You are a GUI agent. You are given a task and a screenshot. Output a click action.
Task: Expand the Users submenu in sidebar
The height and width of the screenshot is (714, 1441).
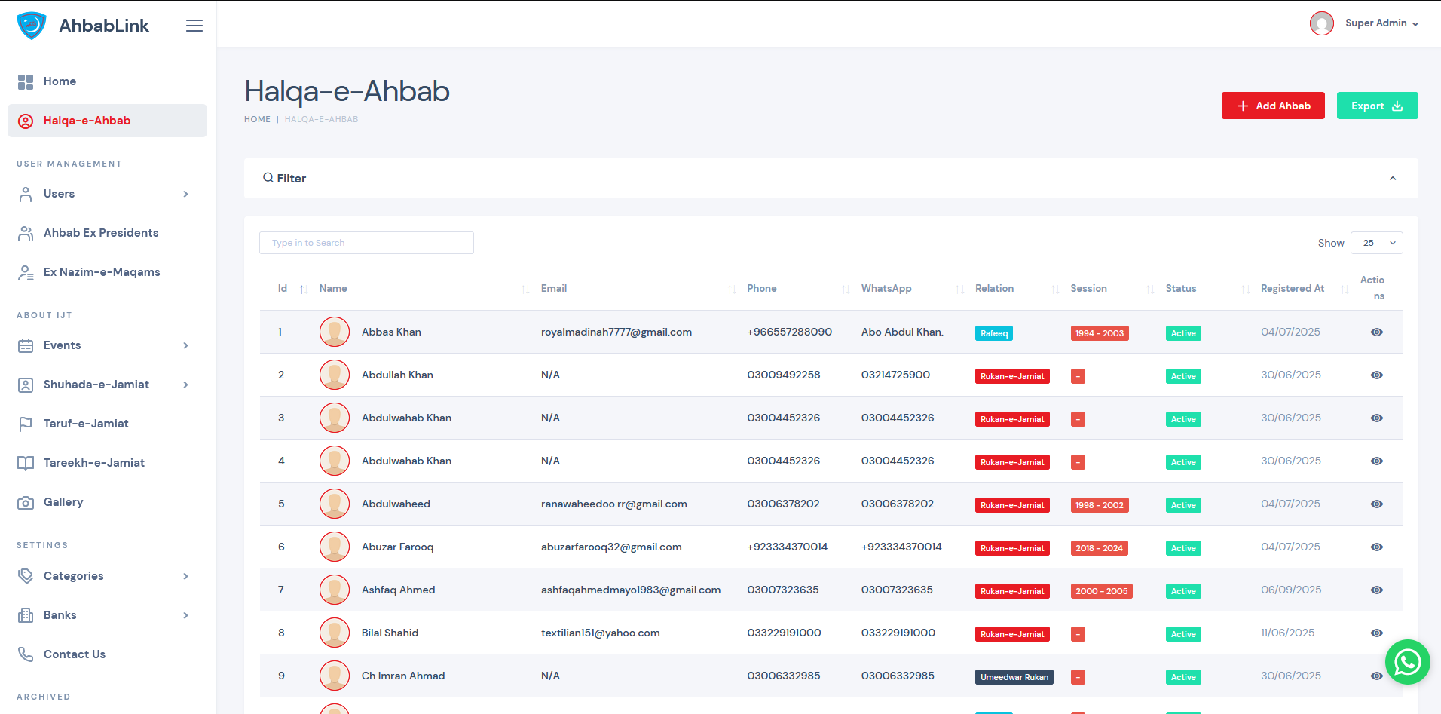click(x=107, y=194)
